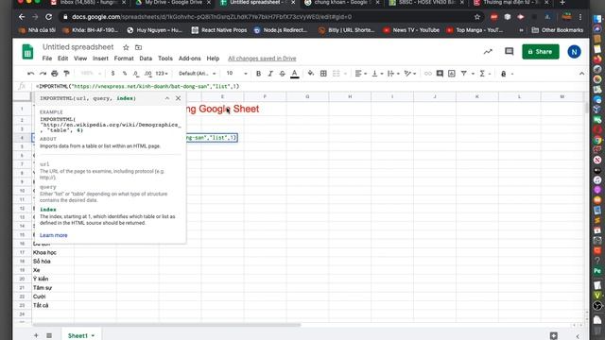The height and width of the screenshot is (340, 605).
Task: Close the IMPORTHTML formula help popup
Action: [x=178, y=98]
